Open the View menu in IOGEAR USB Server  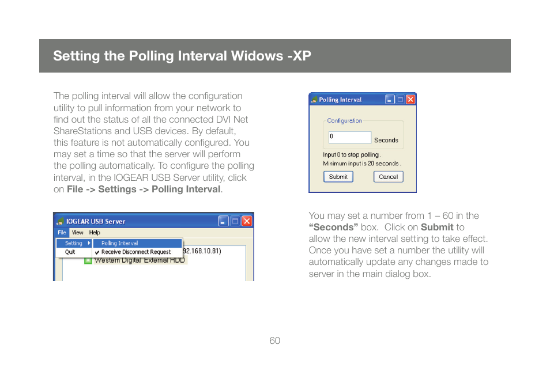77,232
